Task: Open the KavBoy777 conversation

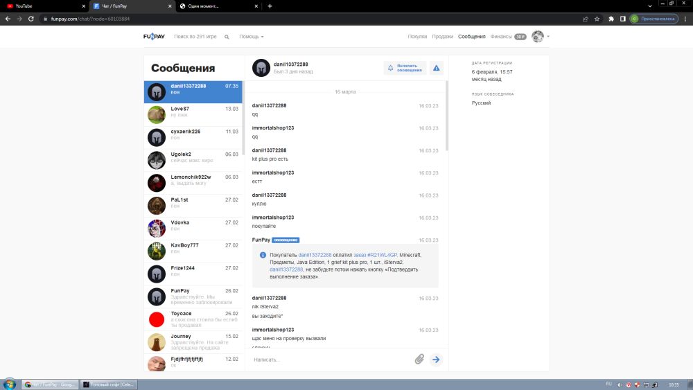Action: (193, 251)
